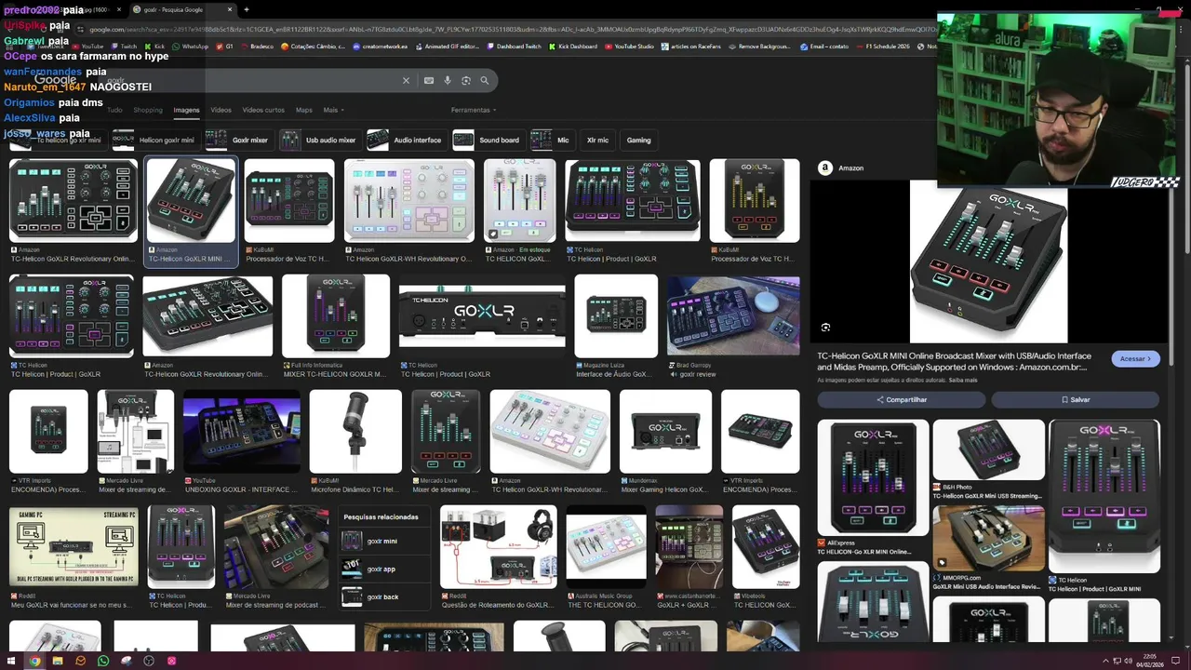Start voice search with the microphone icon
The image size is (1191, 670).
click(448, 81)
